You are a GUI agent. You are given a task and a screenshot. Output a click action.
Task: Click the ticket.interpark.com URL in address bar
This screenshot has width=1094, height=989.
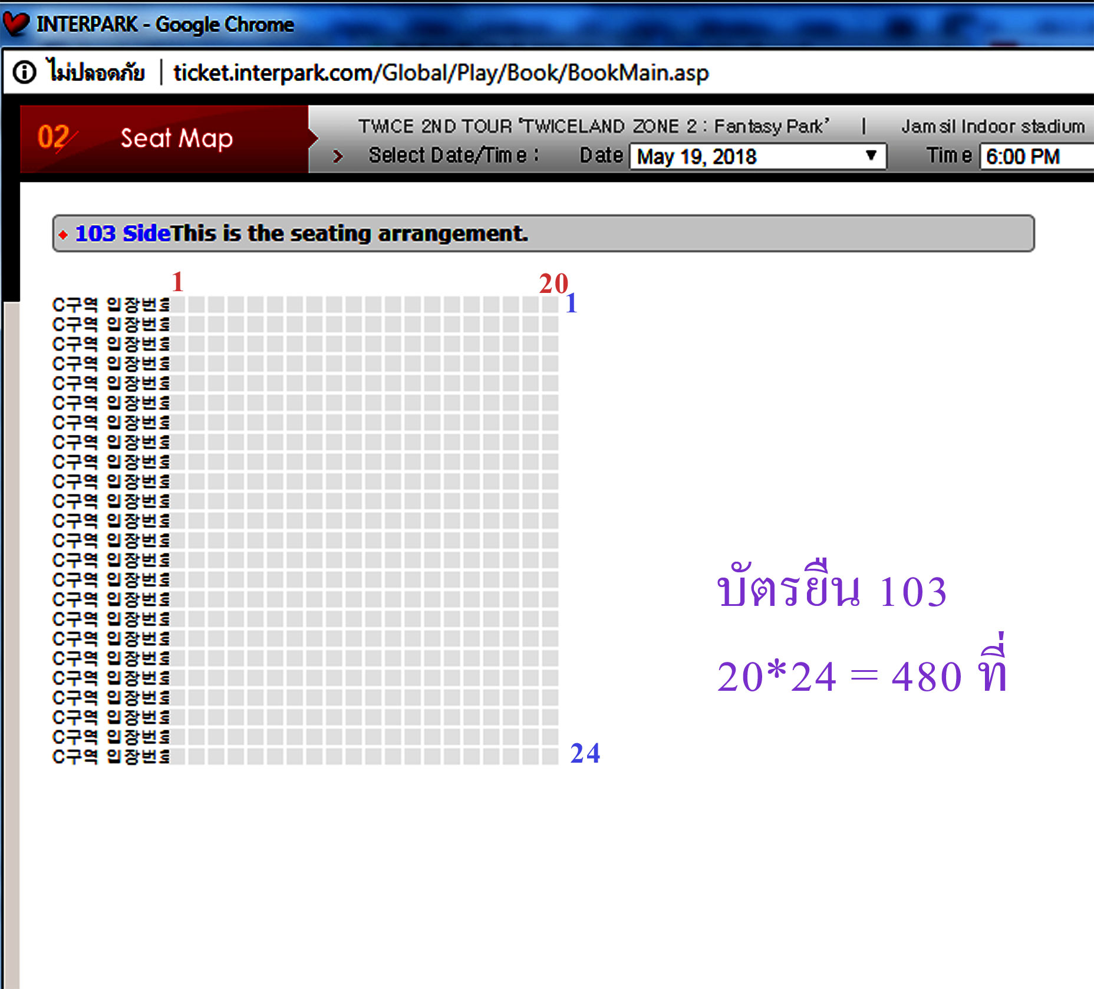coord(441,72)
